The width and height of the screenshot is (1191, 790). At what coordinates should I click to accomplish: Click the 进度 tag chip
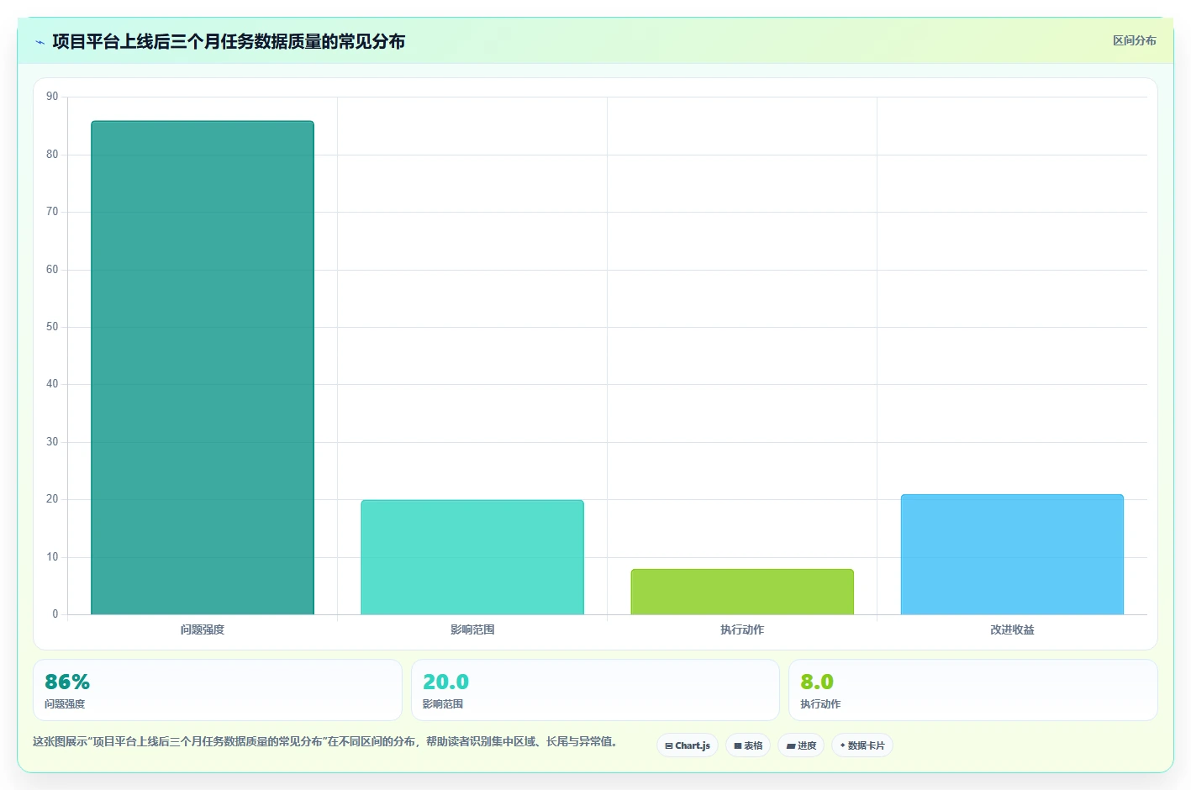[801, 745]
